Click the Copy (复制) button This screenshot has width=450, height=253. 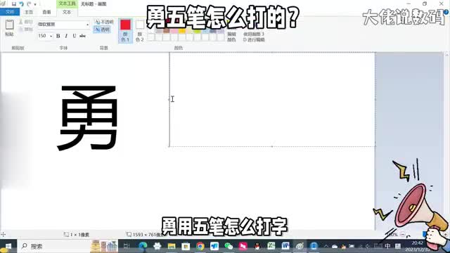[26, 29]
